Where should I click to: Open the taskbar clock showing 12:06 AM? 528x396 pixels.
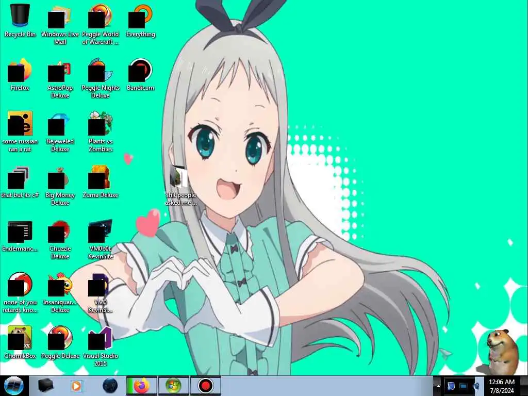point(502,386)
